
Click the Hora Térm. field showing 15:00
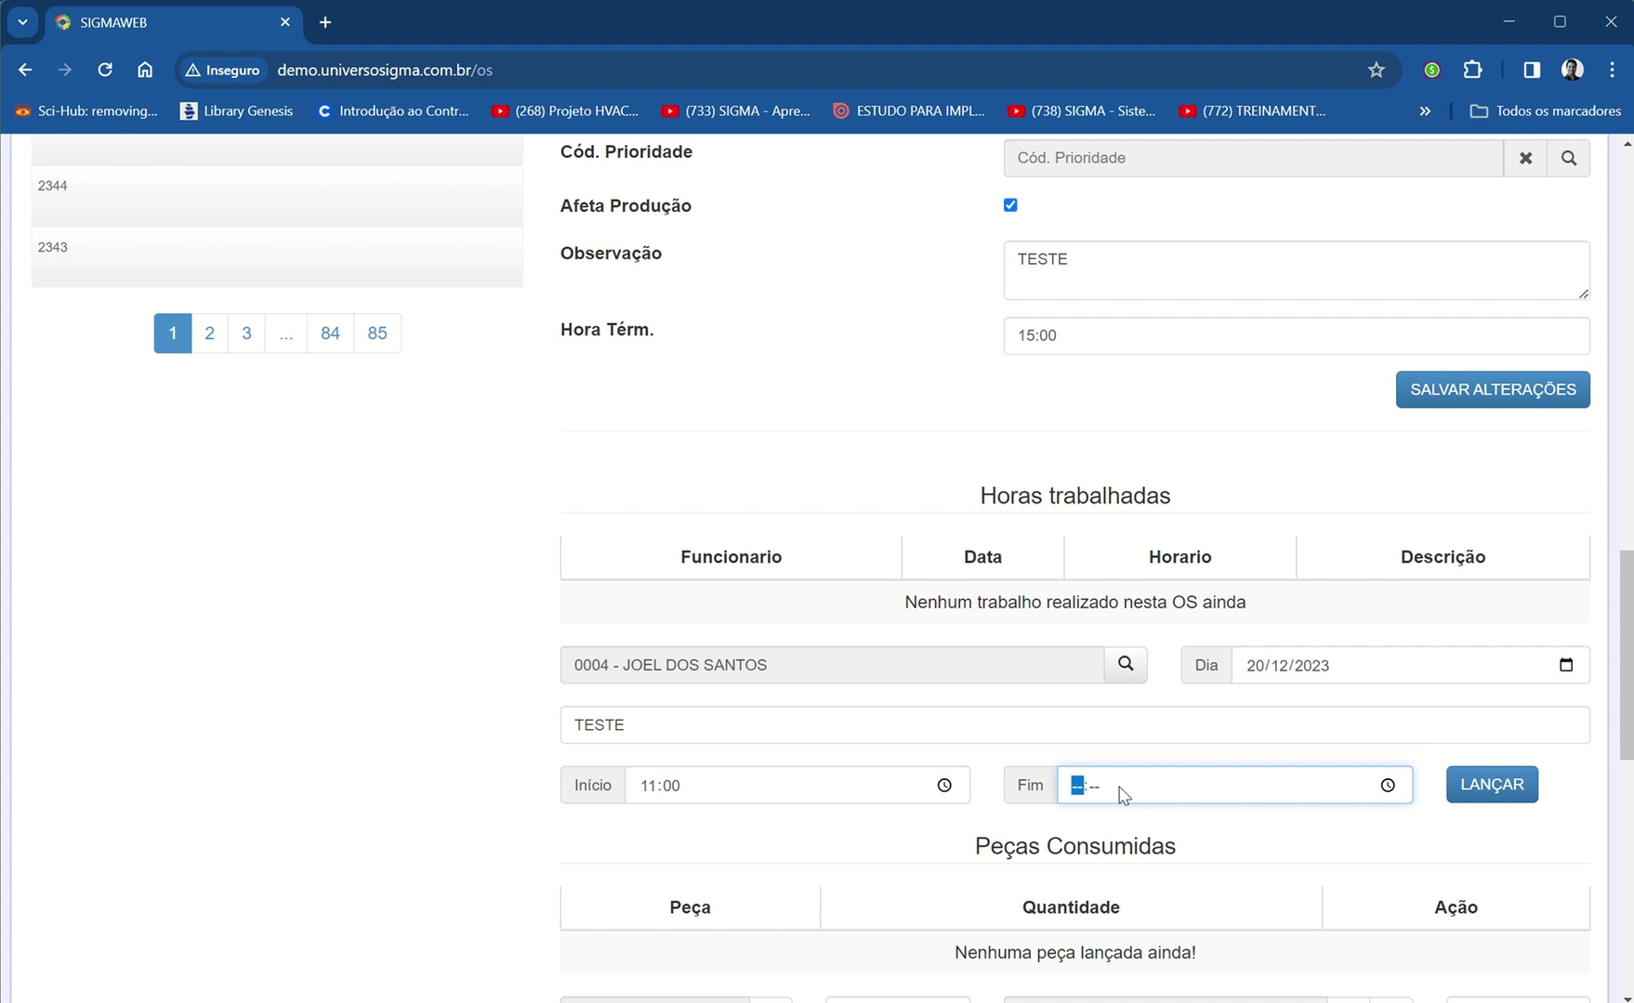pyautogui.click(x=1297, y=335)
